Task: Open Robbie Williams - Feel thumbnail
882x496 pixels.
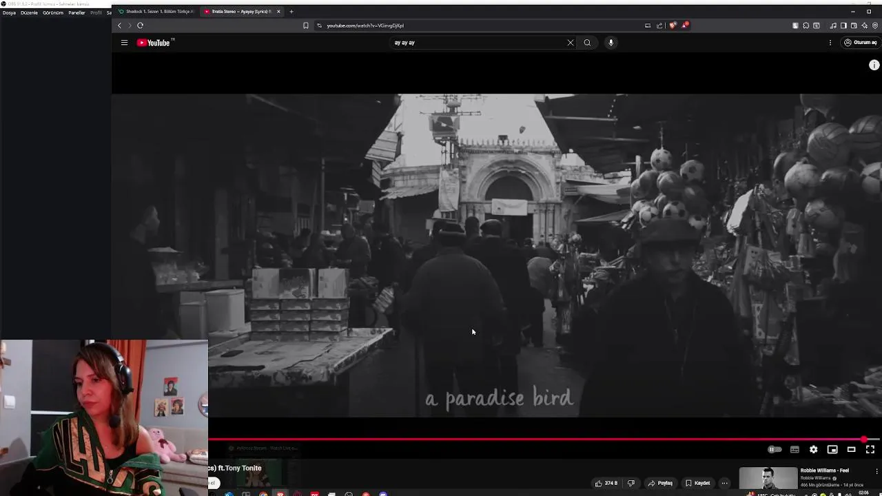Action: click(x=768, y=478)
